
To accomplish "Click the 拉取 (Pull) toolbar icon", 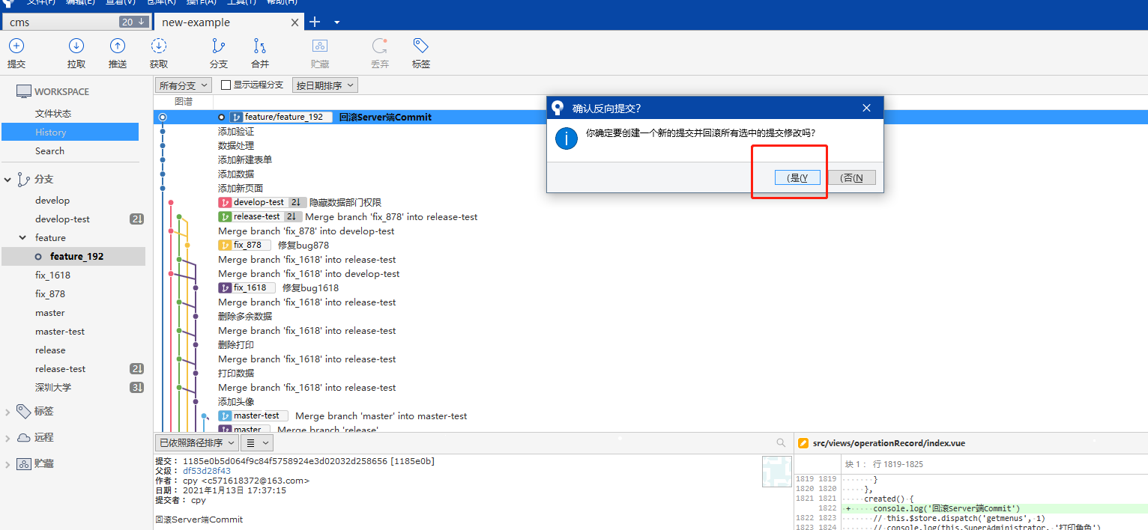I will (76, 46).
